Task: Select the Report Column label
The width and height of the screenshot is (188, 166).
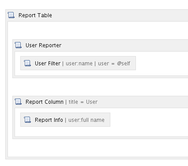Action: point(45,102)
